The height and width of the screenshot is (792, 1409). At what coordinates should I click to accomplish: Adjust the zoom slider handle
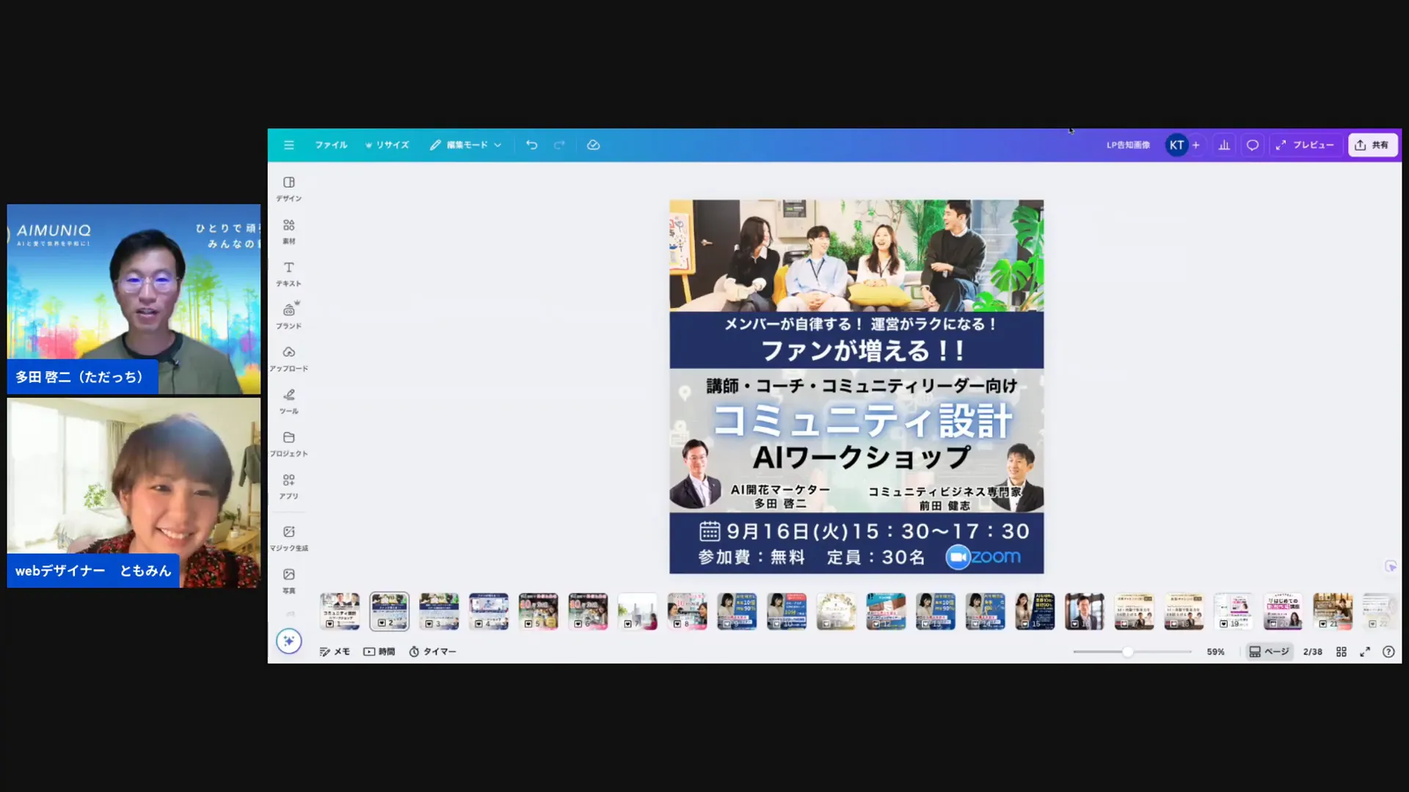(1128, 651)
